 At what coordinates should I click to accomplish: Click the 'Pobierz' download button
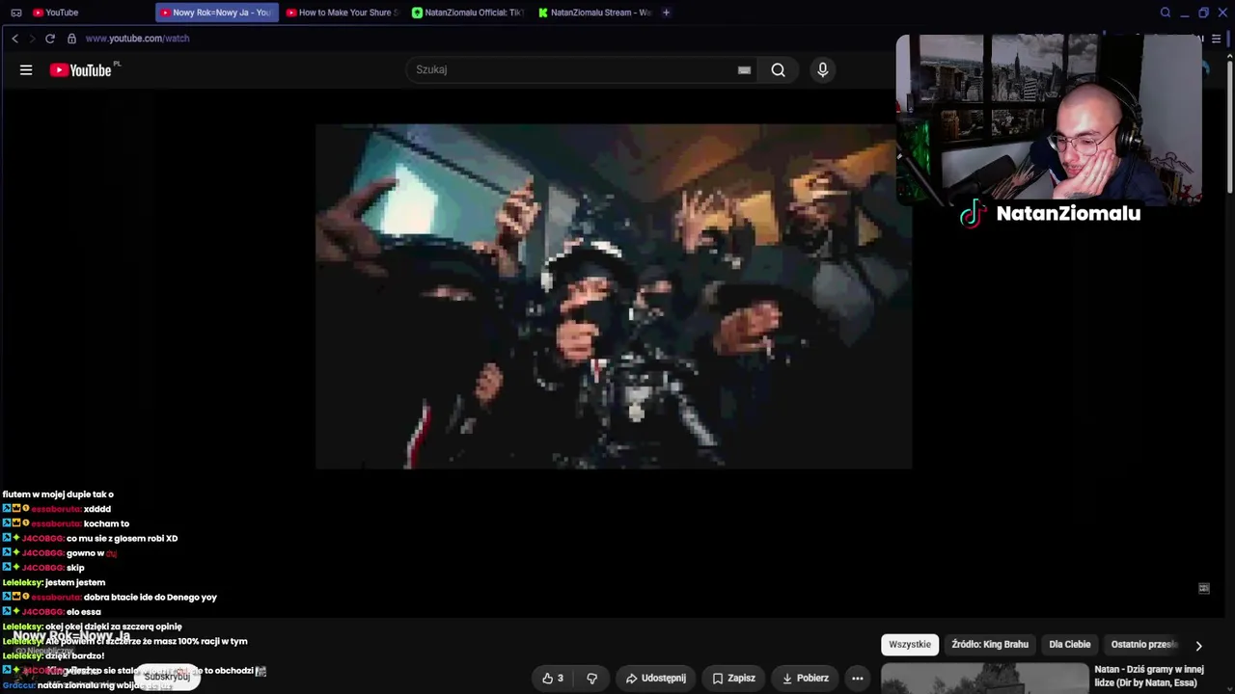(805, 678)
